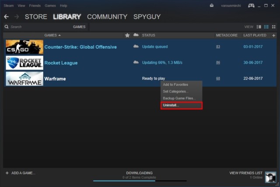
Task: Open Rocket League metascore 86 link
Action: [218, 62]
